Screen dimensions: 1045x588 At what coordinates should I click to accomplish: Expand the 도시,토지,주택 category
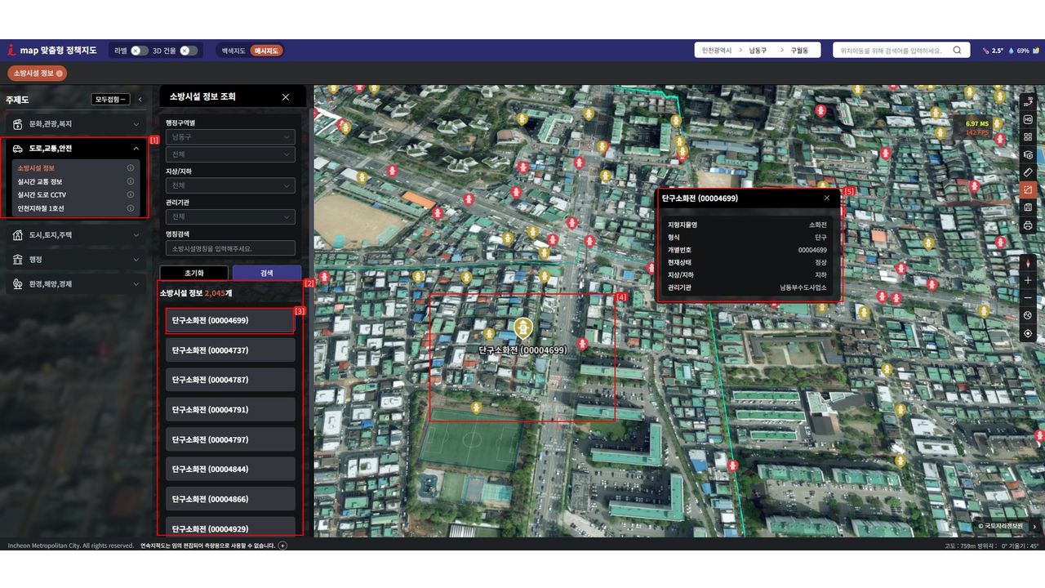75,235
